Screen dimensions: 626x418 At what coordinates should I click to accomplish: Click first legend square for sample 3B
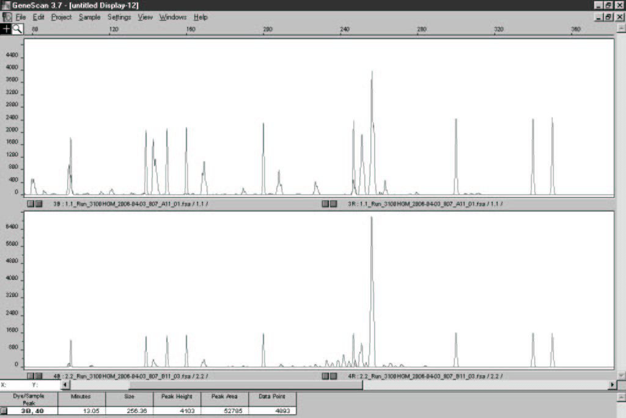tap(31, 204)
